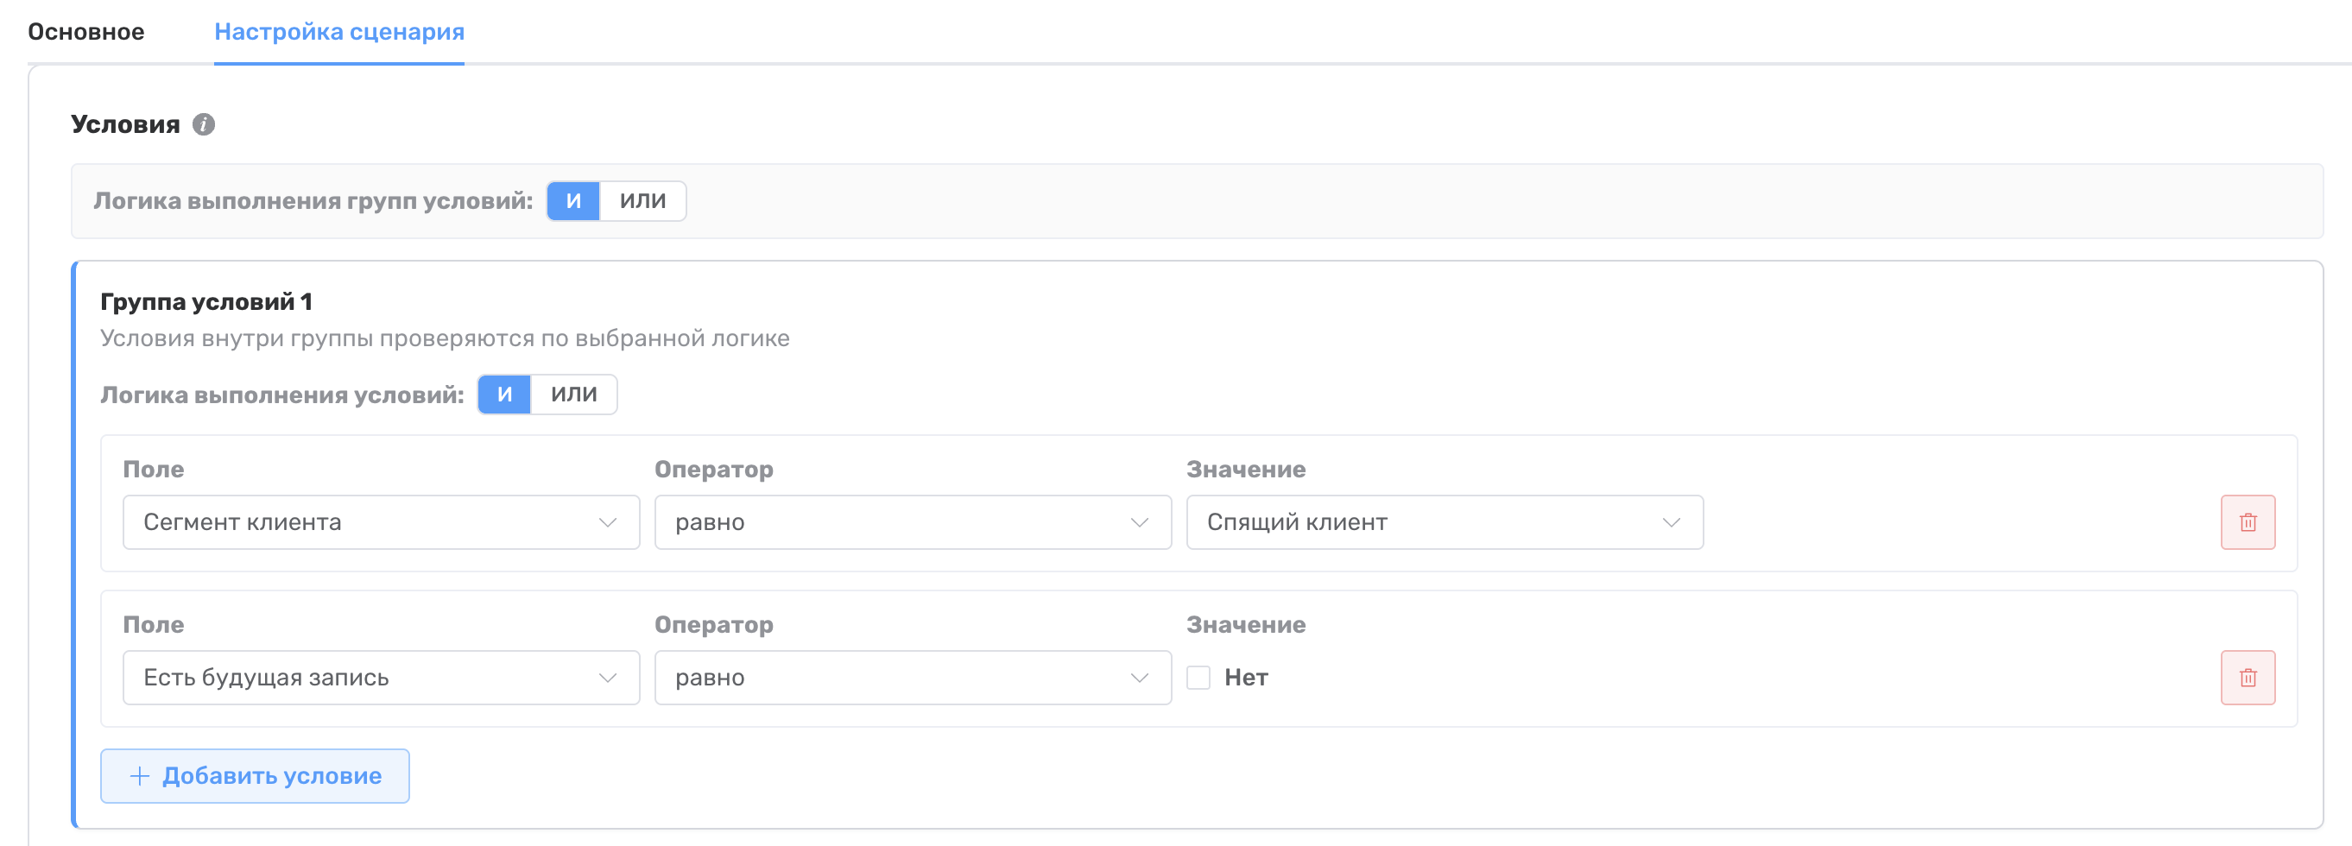Click the Добавить условие button

coord(255,776)
